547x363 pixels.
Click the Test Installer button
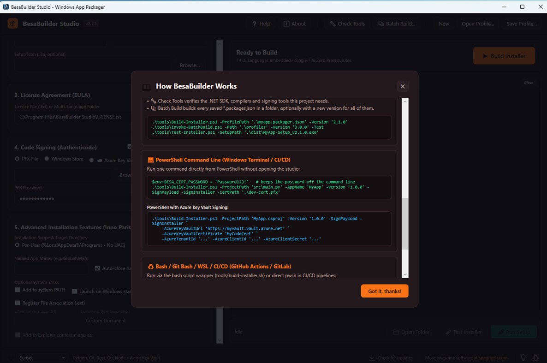tap(464, 332)
